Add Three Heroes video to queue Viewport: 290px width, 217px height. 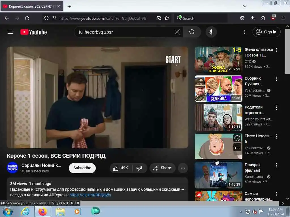pyautogui.click(x=237, y=147)
